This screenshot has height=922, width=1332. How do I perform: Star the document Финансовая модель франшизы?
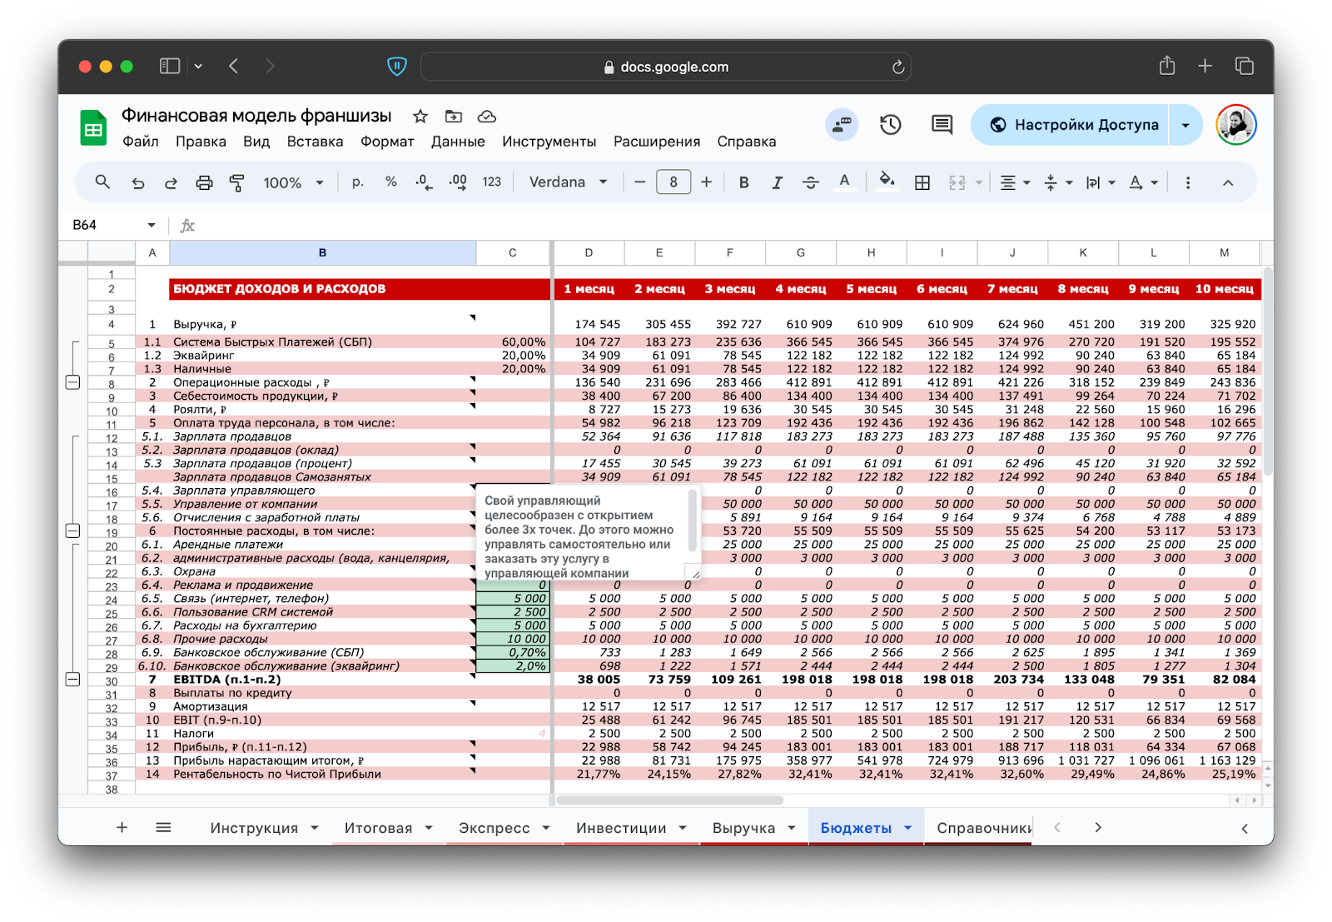[x=420, y=117]
